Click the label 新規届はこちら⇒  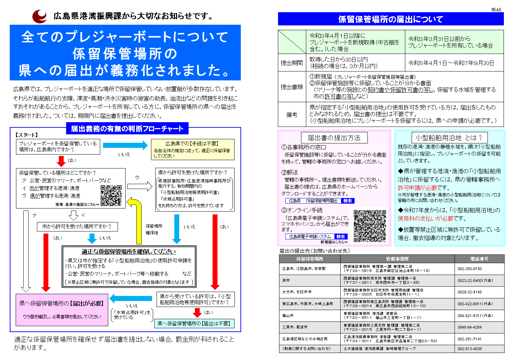(x=334, y=242)
